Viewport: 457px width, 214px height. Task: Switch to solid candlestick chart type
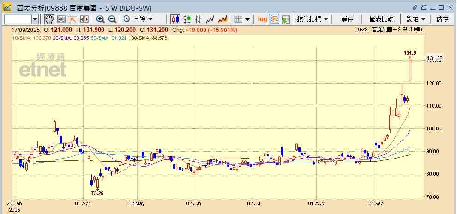tap(175, 19)
